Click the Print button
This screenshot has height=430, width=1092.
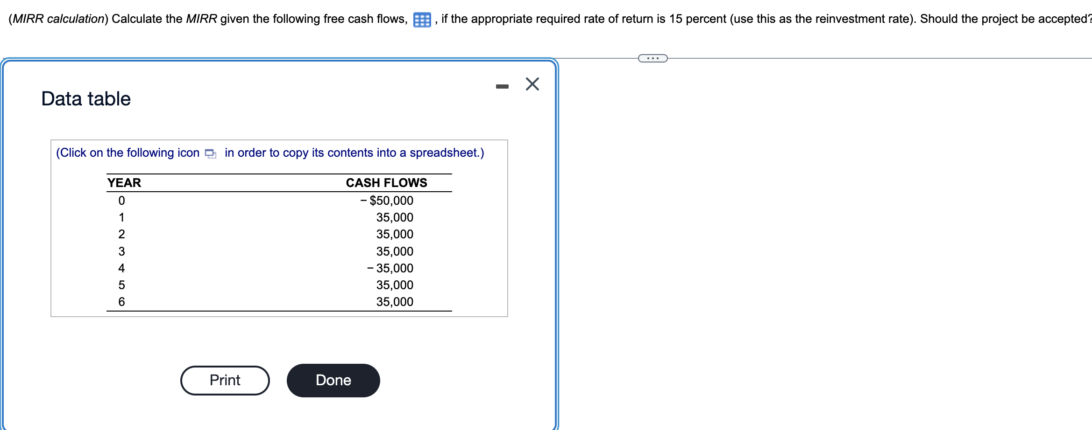point(225,380)
